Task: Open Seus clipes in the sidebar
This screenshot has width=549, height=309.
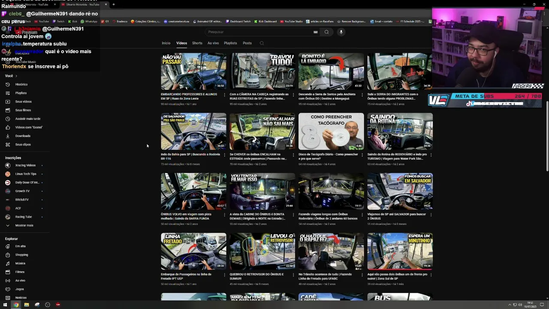Action: 23,145
